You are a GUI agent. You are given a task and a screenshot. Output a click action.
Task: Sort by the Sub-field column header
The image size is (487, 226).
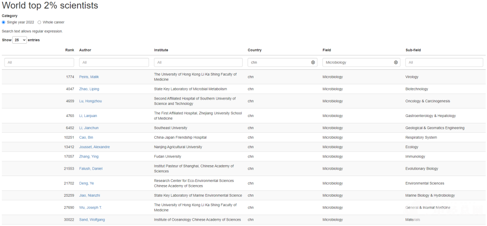[x=413, y=50]
